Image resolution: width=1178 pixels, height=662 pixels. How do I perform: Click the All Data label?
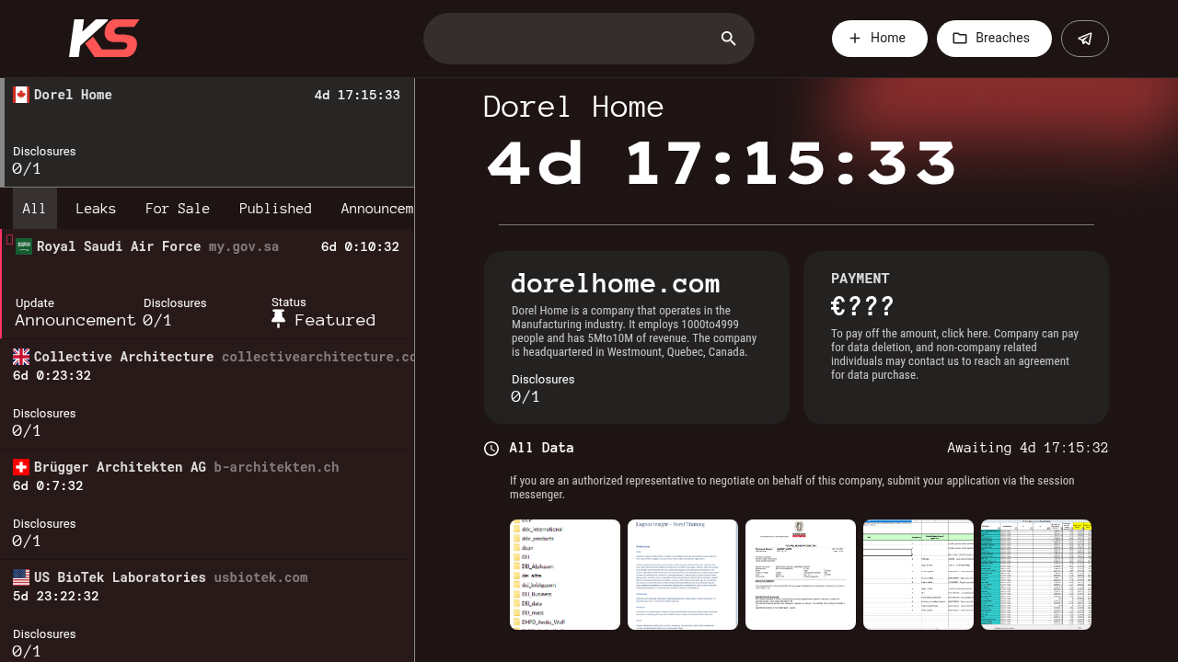[x=541, y=448]
